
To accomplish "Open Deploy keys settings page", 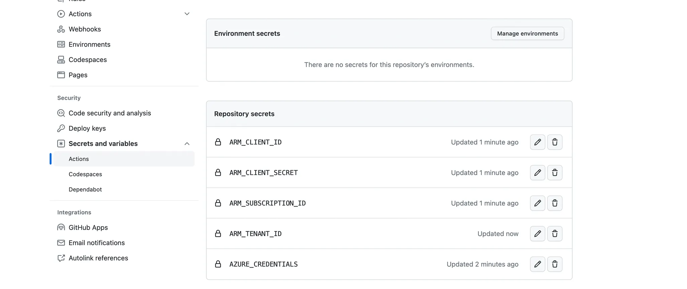I will click(87, 128).
